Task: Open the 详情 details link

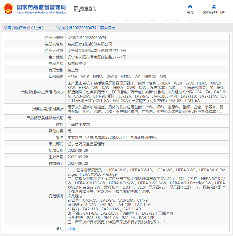Action: point(71,229)
